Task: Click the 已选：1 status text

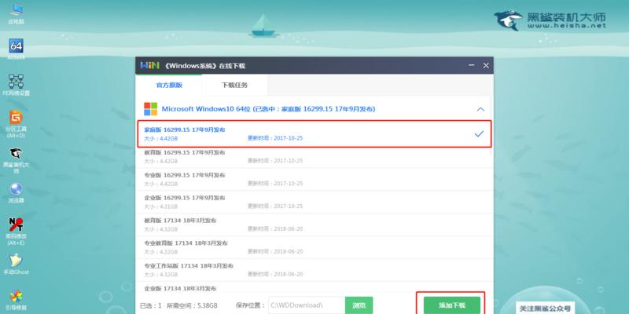Action: pyautogui.click(x=150, y=305)
